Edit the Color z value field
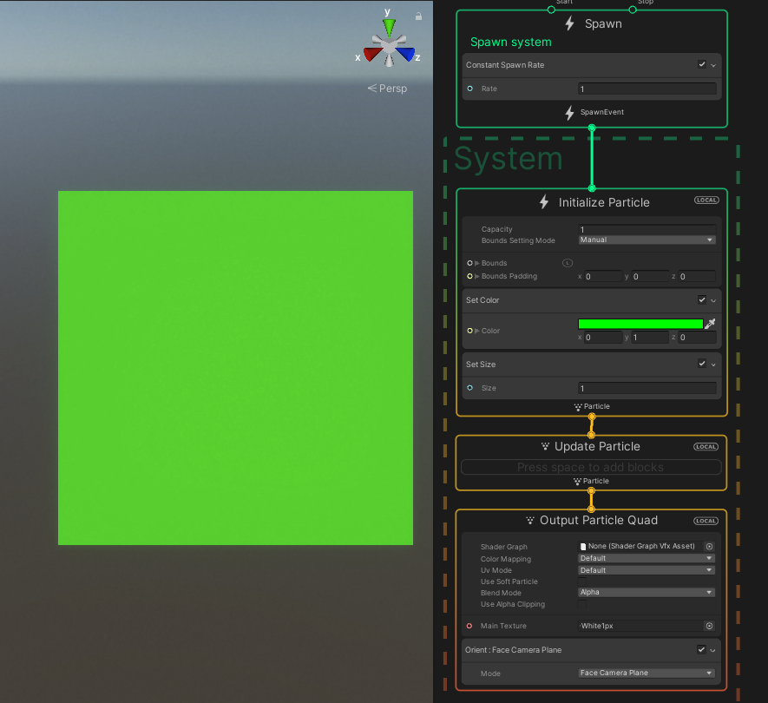 [697, 337]
